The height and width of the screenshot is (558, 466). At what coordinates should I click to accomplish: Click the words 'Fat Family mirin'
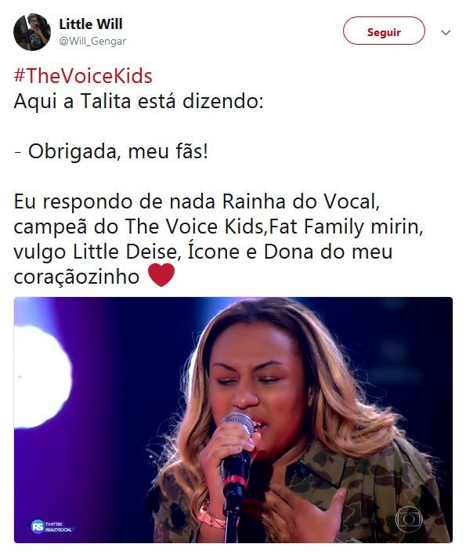tap(346, 226)
